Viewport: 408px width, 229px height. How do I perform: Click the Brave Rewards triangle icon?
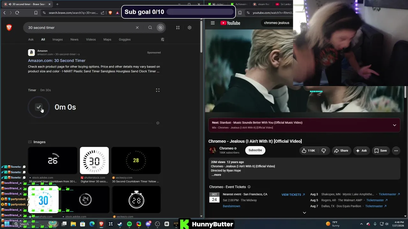117,13
